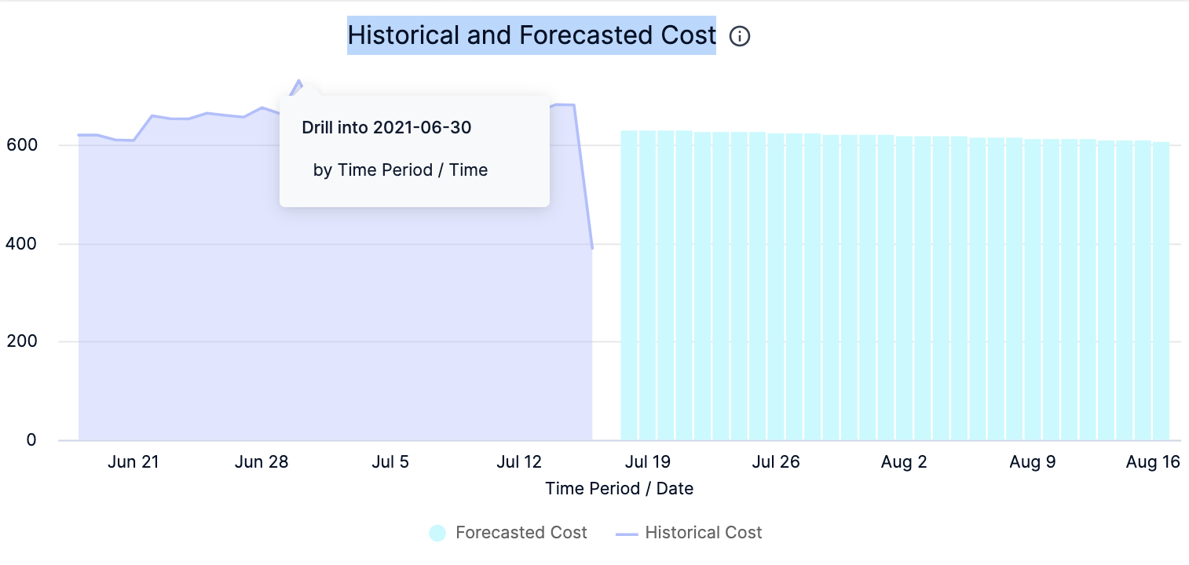Click the Historical Cost legend line marker
The width and height of the screenshot is (1189, 565).
pos(626,534)
